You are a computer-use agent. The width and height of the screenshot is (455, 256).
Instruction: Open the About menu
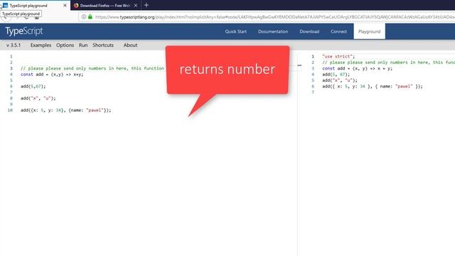coord(130,46)
